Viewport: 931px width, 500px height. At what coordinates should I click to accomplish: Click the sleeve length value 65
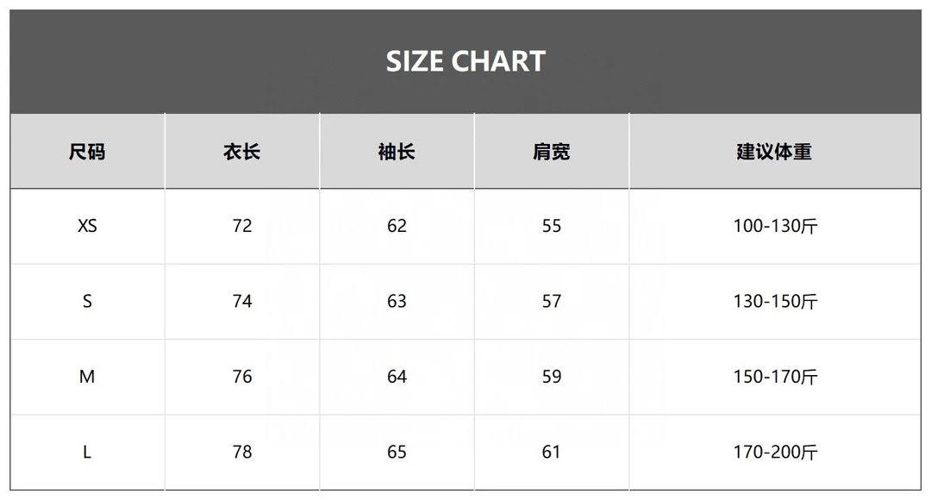point(397,452)
